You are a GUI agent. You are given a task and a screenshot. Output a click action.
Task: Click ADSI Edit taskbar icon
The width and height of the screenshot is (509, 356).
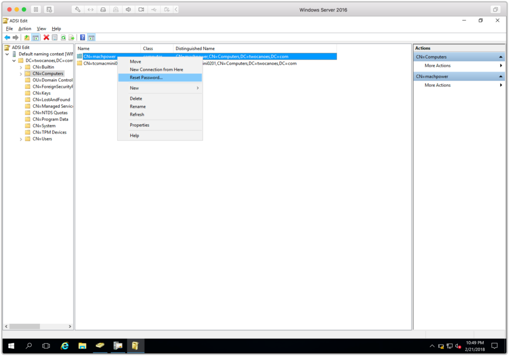(135, 346)
